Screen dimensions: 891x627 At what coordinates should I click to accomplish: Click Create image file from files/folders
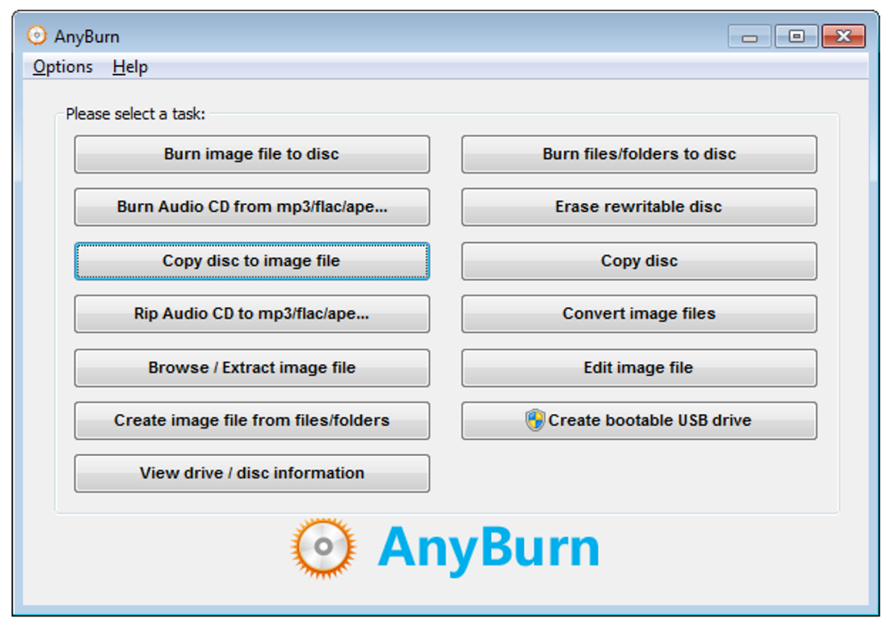252,421
